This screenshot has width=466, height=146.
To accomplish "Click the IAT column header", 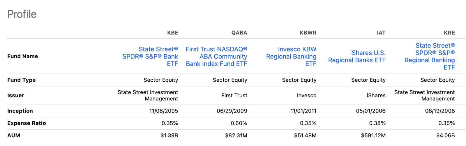I will click(381, 33).
